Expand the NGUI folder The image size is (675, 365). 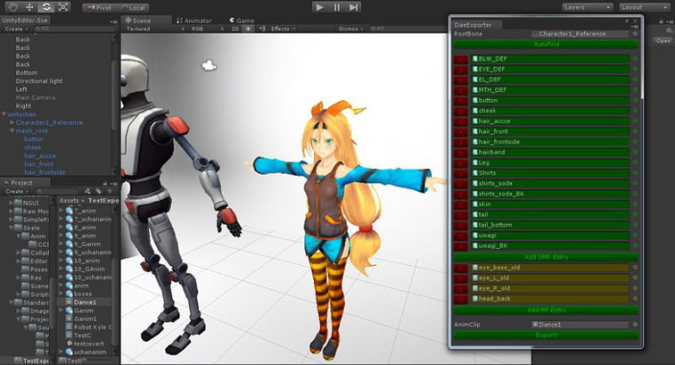coord(12,203)
